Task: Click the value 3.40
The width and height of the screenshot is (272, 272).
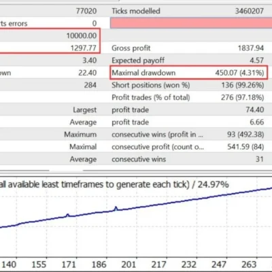Action: (x=90, y=61)
